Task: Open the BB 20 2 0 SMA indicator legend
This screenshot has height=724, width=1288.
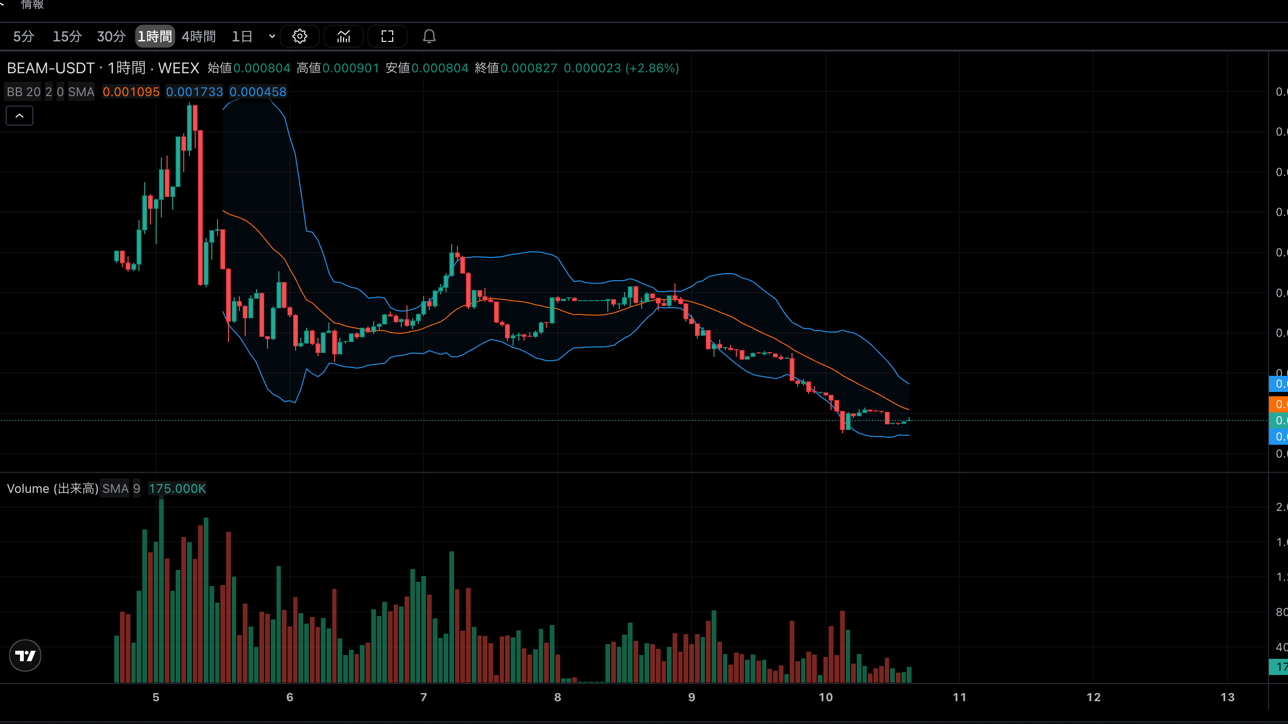Action: pos(50,92)
